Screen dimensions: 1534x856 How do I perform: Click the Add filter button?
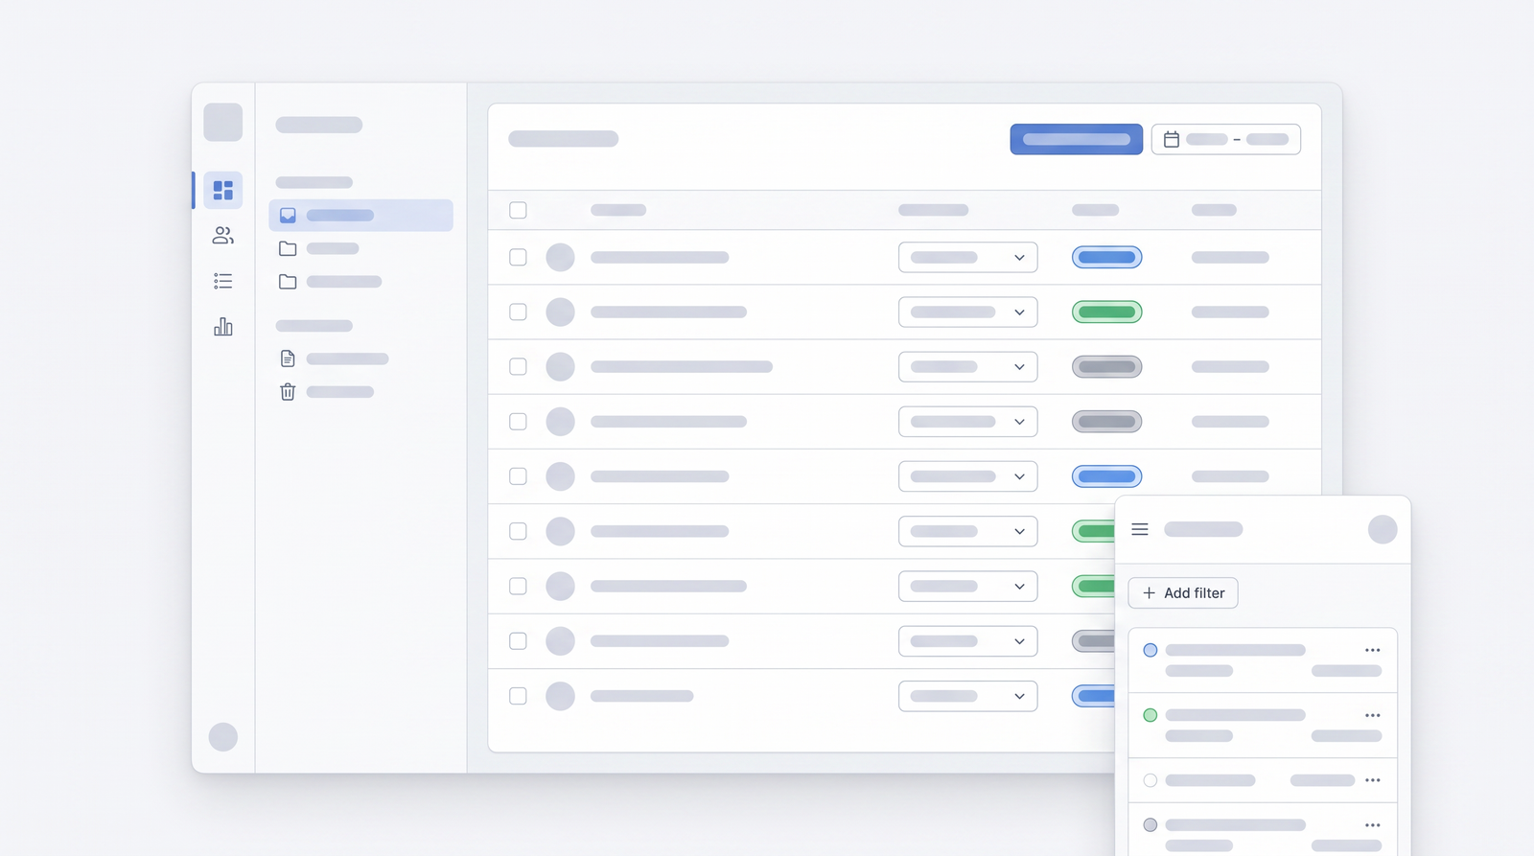pos(1183,592)
